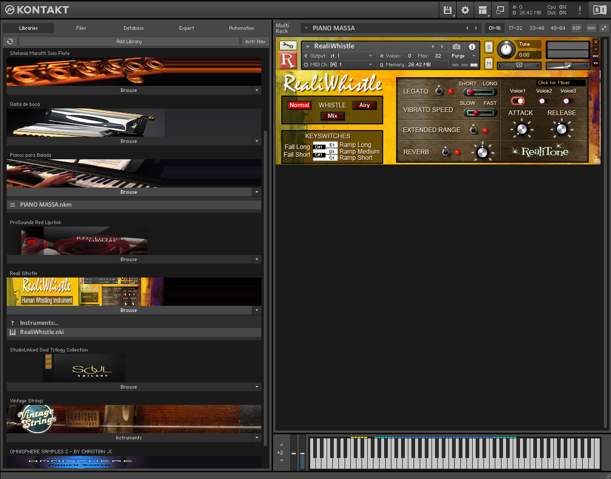Click Browse under StudioLinked Soul Trilogy Collection

point(129,386)
